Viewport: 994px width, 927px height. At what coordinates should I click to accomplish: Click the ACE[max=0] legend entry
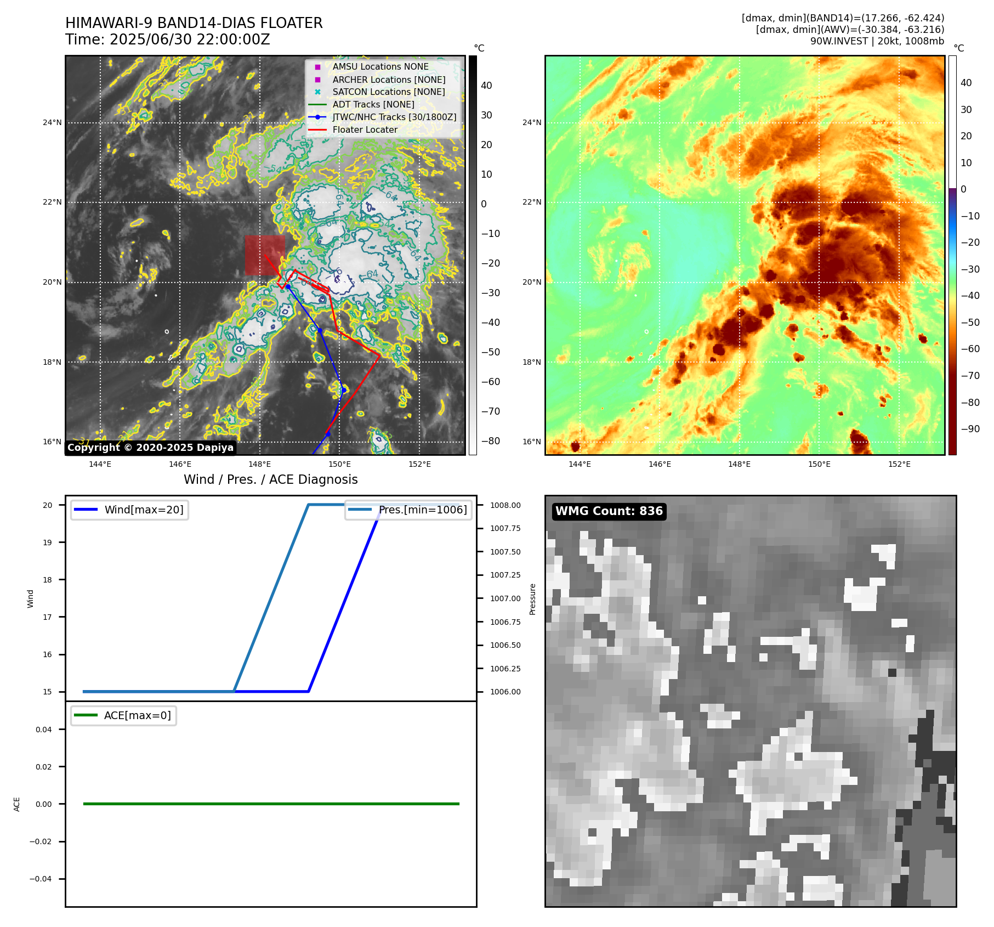coord(124,715)
